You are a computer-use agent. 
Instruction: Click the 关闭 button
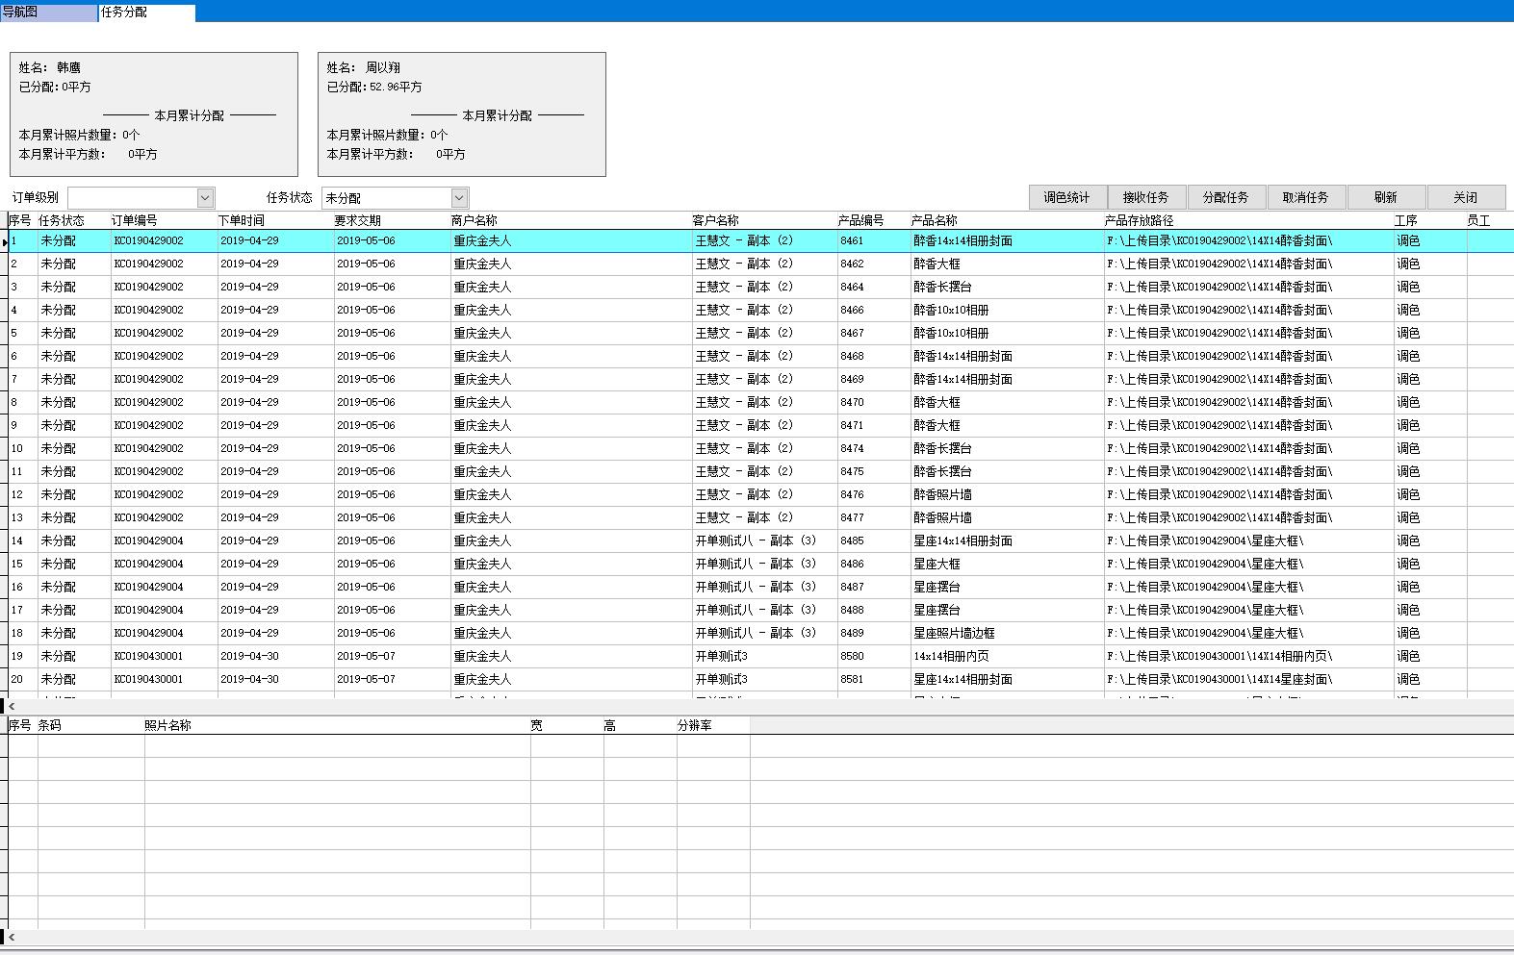click(x=1465, y=197)
